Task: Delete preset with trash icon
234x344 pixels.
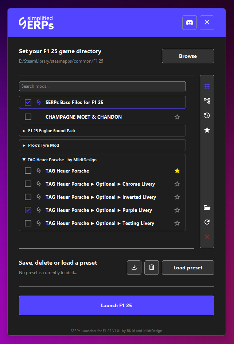Action: click(152, 268)
